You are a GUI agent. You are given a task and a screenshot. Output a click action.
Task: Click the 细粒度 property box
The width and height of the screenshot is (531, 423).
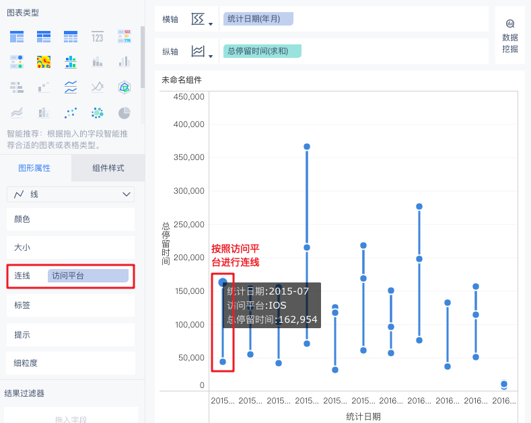click(71, 363)
